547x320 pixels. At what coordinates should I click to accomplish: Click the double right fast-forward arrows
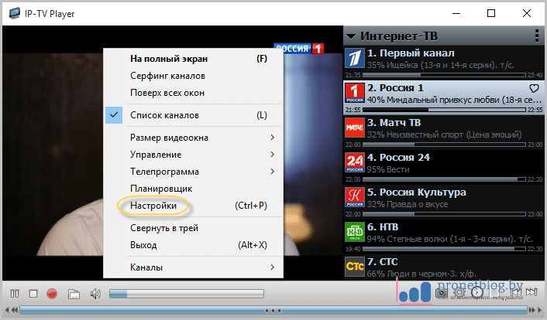click(532, 309)
